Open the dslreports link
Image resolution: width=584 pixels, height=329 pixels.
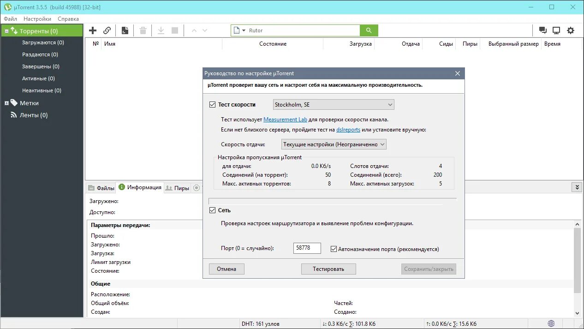(348, 130)
